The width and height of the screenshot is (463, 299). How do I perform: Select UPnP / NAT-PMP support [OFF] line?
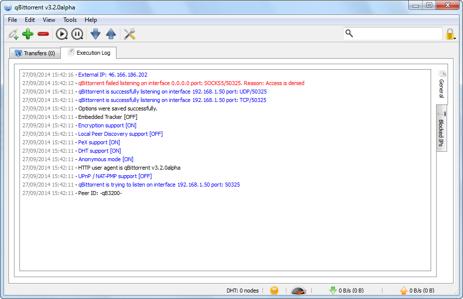[x=87, y=176]
